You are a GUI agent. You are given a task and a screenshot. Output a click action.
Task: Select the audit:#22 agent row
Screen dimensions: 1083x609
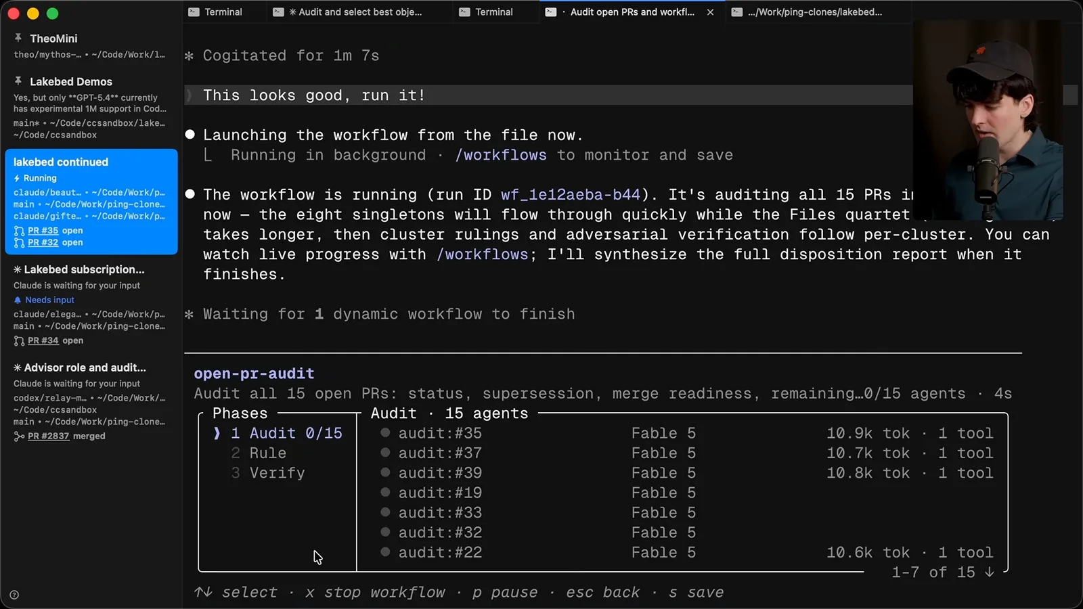(x=686, y=553)
